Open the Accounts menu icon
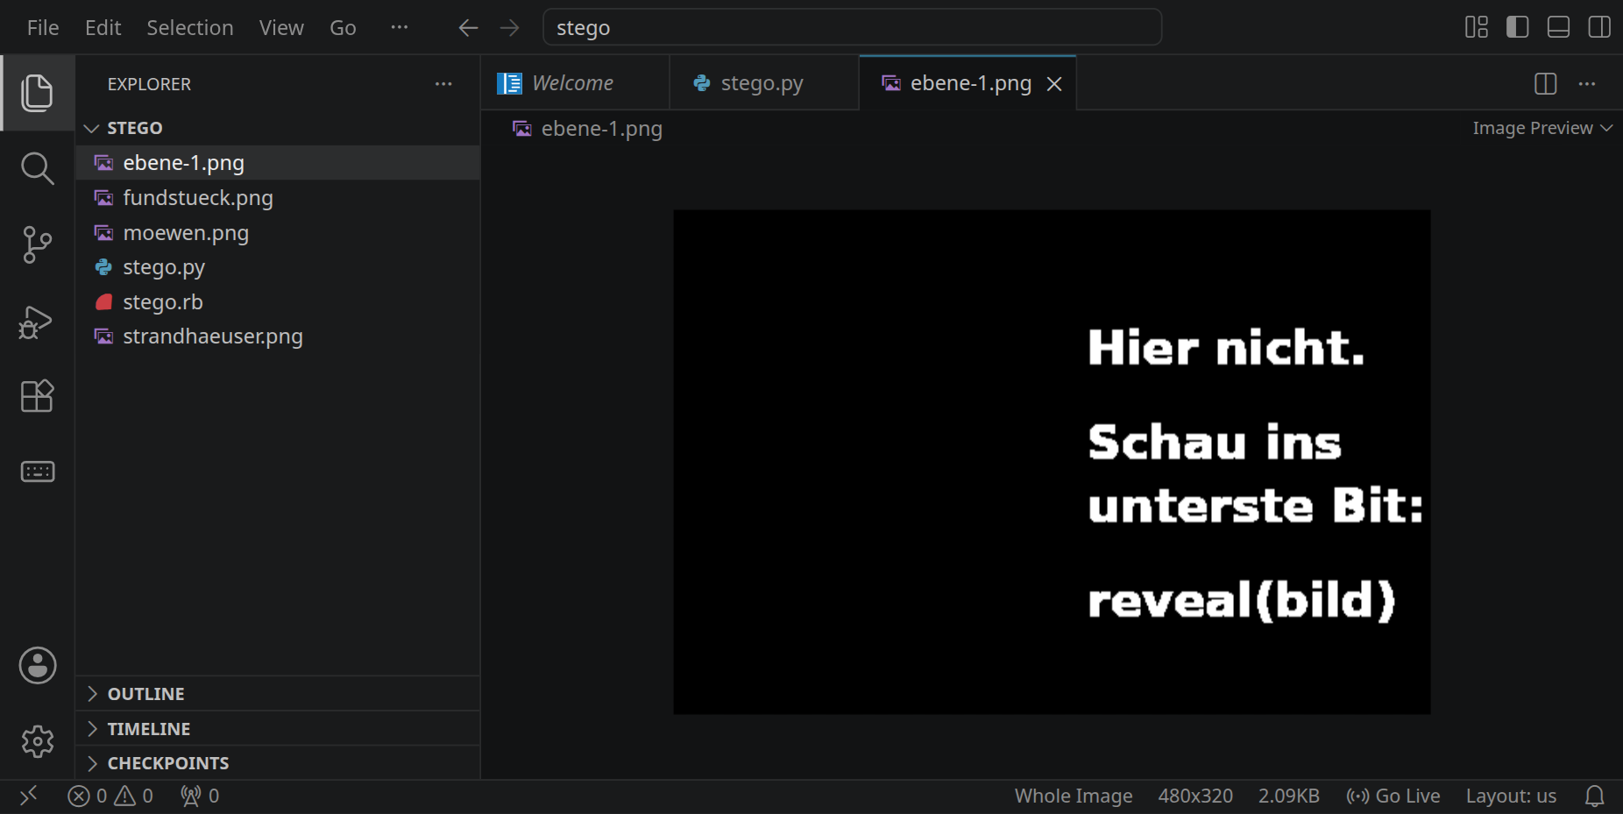This screenshot has height=814, width=1623. [38, 665]
